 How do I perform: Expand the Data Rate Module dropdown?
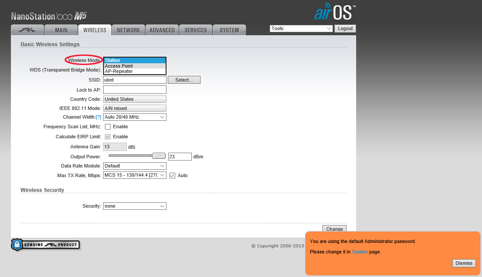pyautogui.click(x=135, y=166)
